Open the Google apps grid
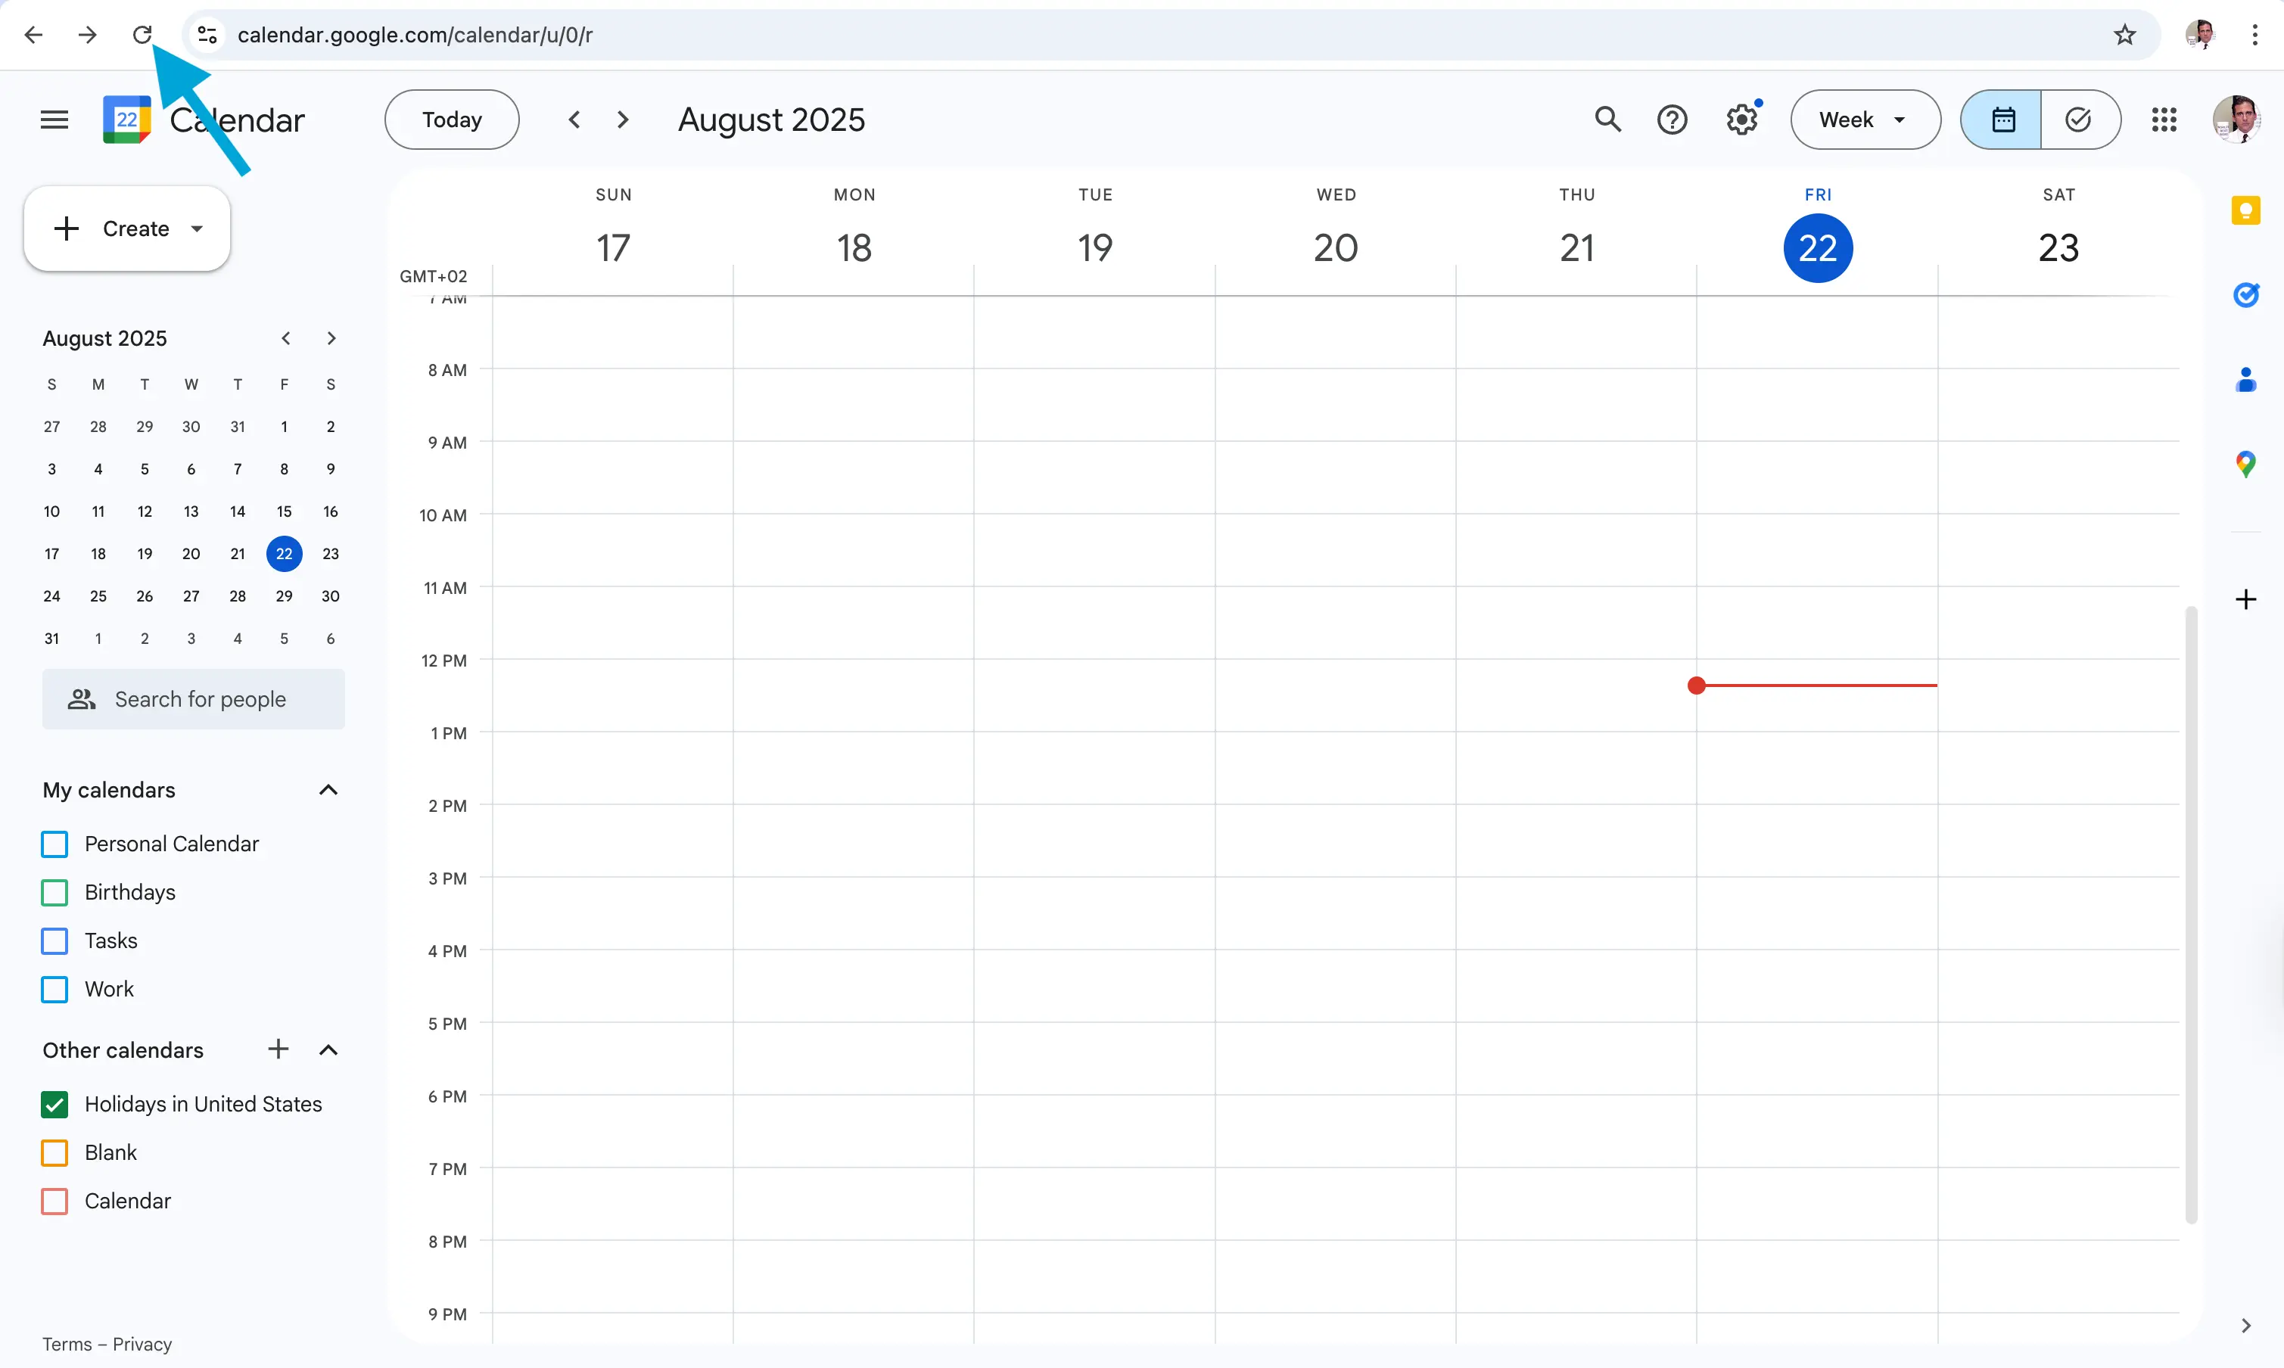Image resolution: width=2284 pixels, height=1368 pixels. pyautogui.click(x=2163, y=120)
